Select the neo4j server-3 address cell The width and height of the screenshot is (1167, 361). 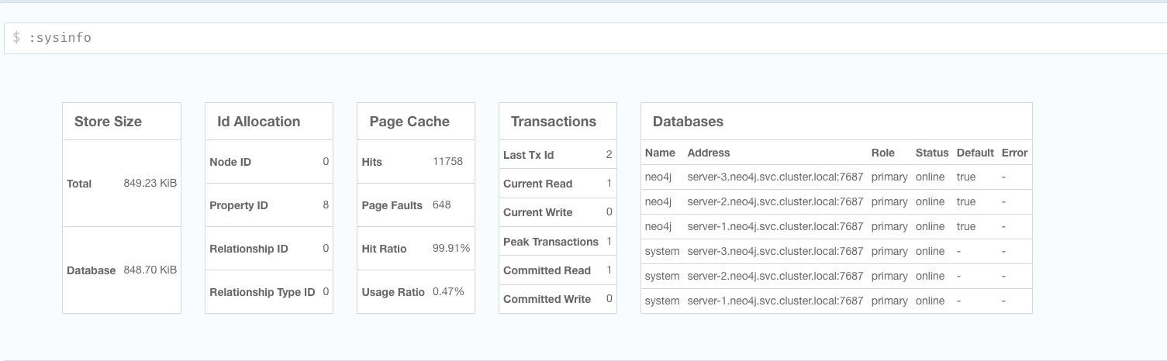(x=775, y=177)
